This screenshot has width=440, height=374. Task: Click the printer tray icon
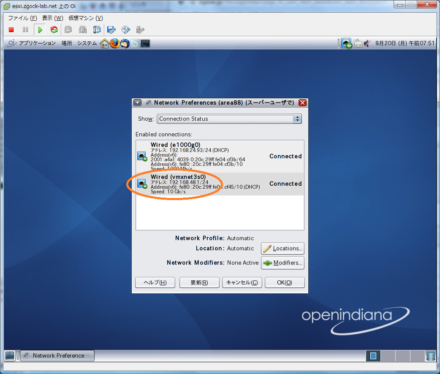click(x=359, y=43)
